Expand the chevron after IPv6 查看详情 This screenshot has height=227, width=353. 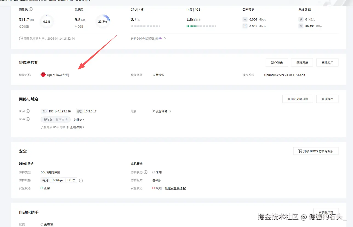pos(84,127)
